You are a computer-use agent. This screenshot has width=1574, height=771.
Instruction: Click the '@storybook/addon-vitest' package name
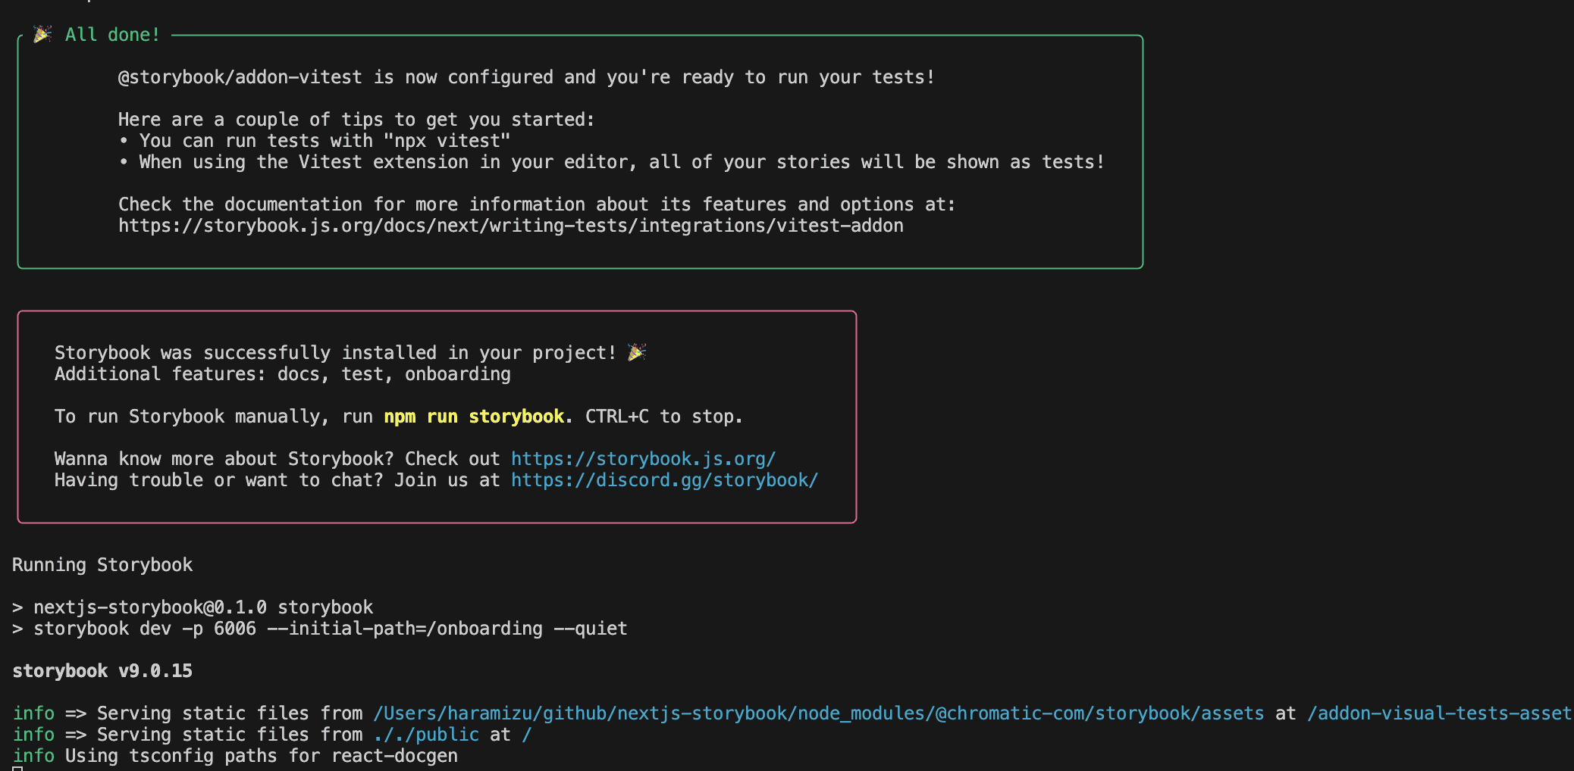pyautogui.click(x=240, y=77)
